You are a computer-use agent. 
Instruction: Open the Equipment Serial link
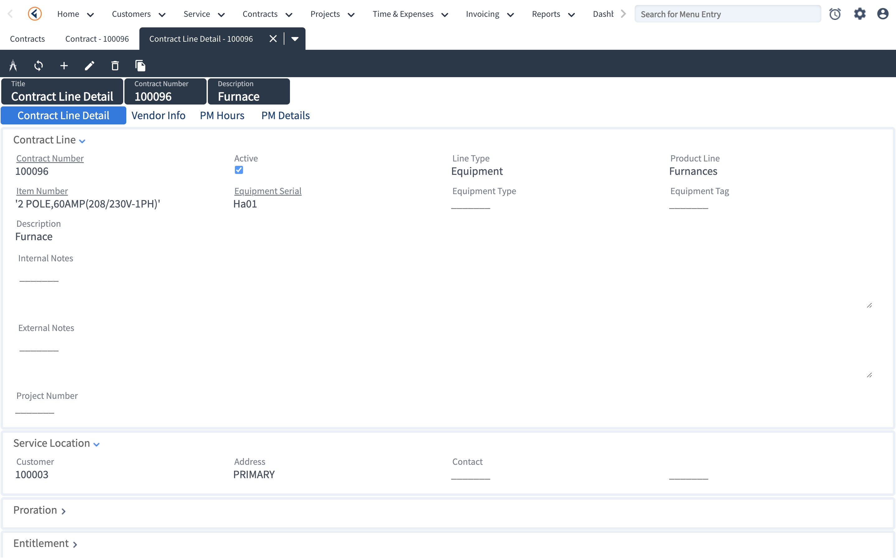[268, 191]
